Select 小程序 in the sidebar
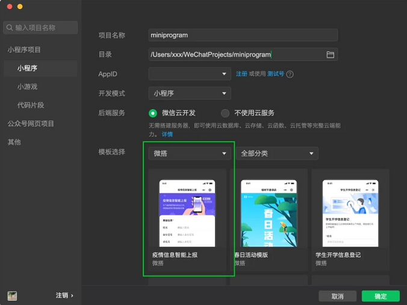 click(x=28, y=69)
